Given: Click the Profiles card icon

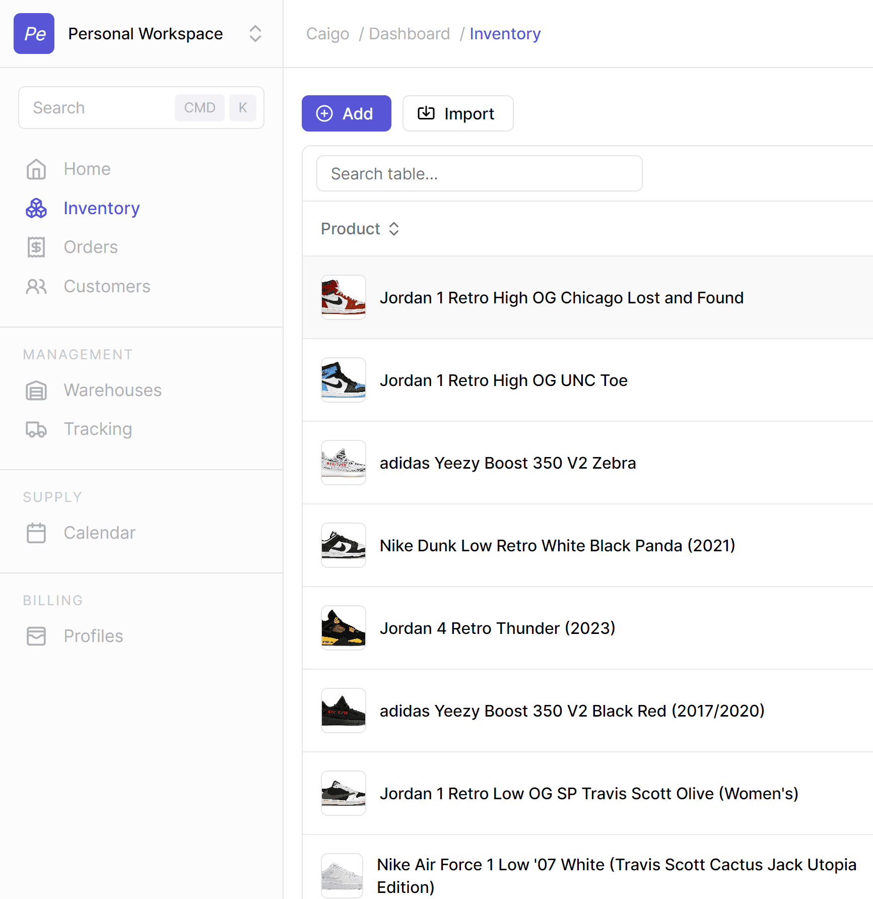Looking at the screenshot, I should pos(36,636).
